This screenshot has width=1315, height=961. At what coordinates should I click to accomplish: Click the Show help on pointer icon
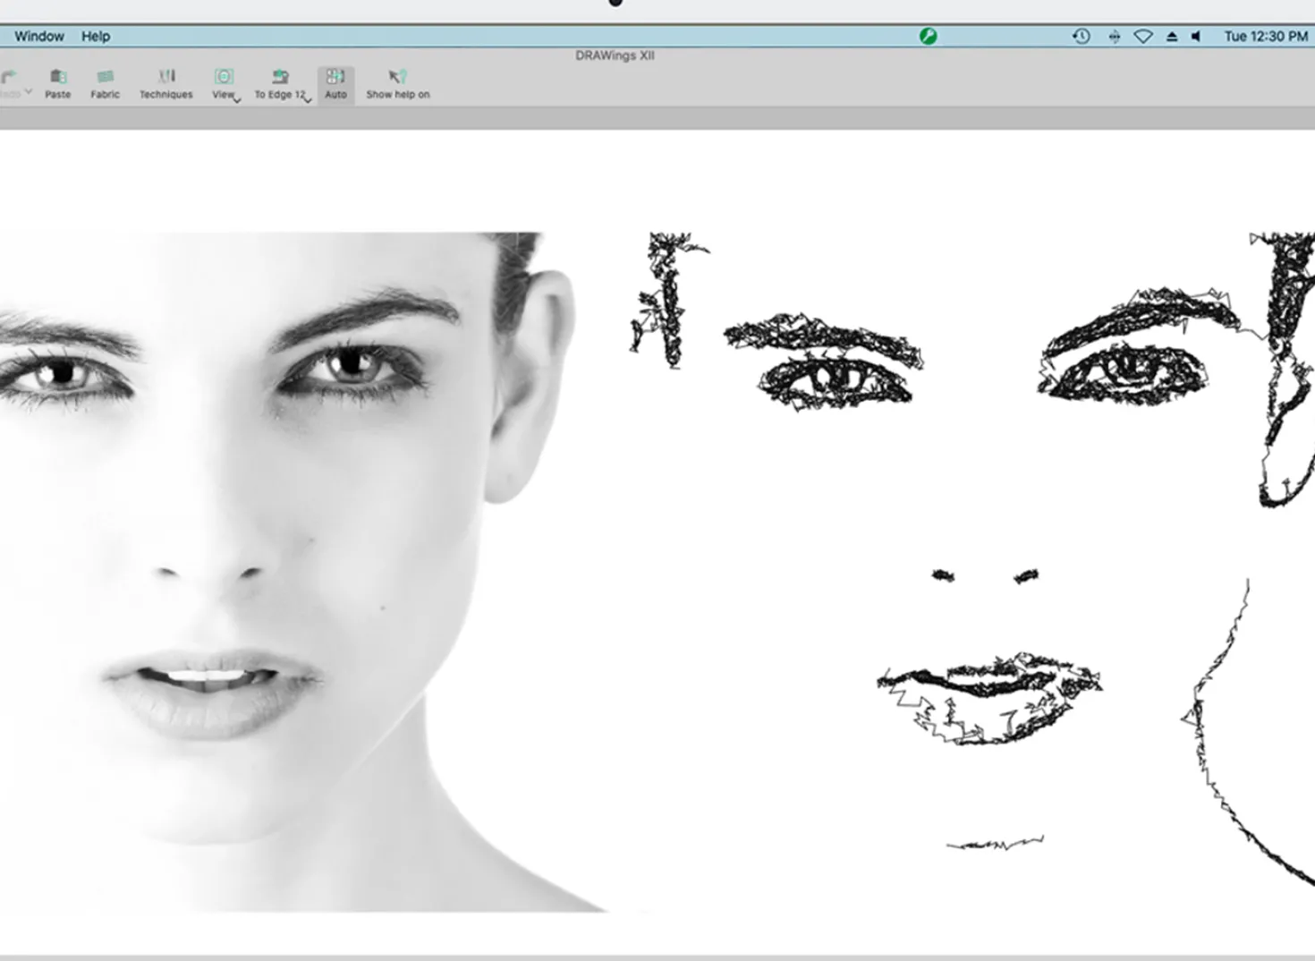tap(397, 77)
